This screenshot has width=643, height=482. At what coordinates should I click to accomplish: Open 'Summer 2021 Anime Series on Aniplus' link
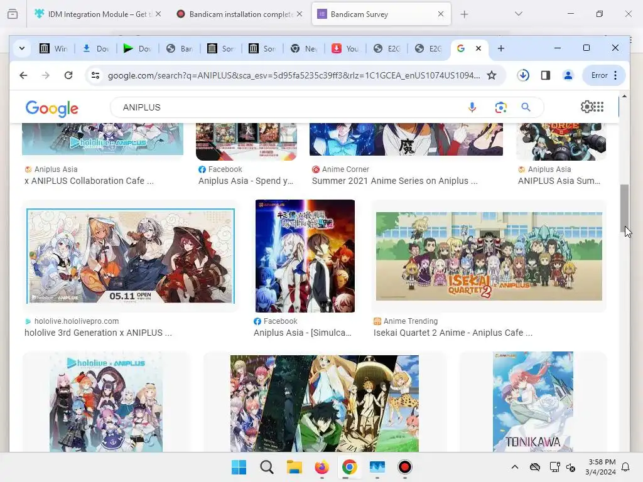pyautogui.click(x=394, y=181)
